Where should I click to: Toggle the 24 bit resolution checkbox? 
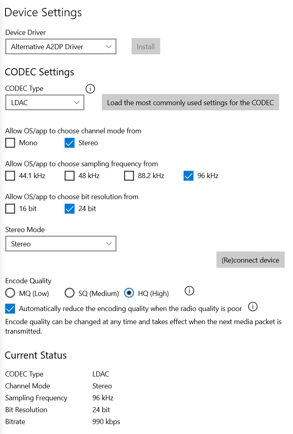point(70,209)
